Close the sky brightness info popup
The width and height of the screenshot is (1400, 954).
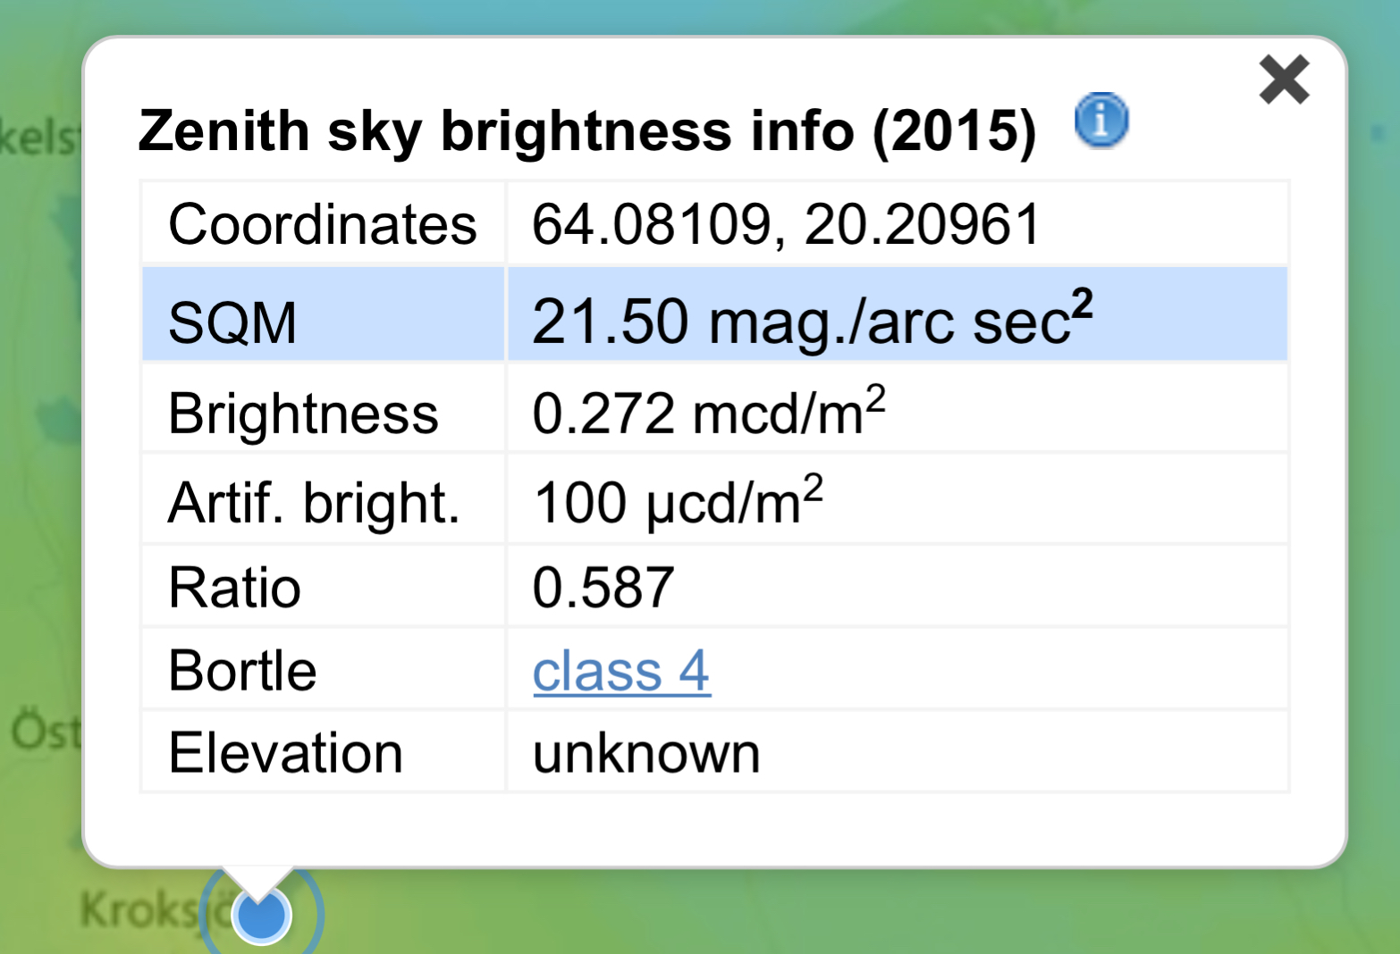[x=1284, y=79]
